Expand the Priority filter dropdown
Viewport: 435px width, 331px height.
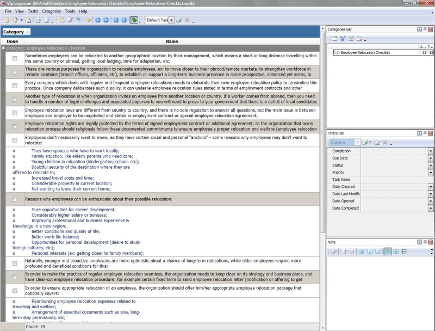tap(431, 173)
